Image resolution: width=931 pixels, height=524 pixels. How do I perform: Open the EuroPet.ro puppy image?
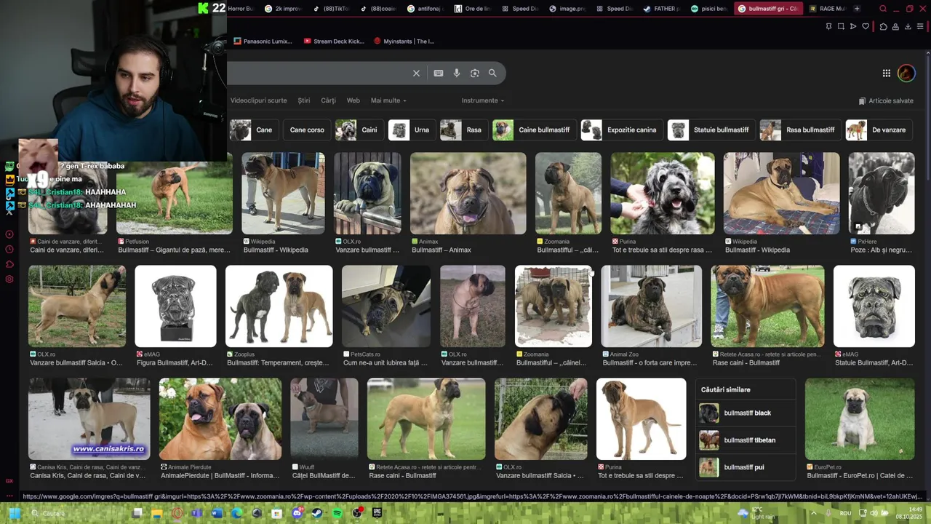click(860, 419)
